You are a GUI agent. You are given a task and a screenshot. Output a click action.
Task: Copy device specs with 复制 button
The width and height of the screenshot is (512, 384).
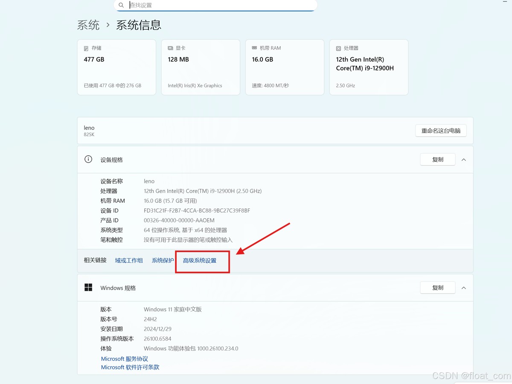pos(438,160)
